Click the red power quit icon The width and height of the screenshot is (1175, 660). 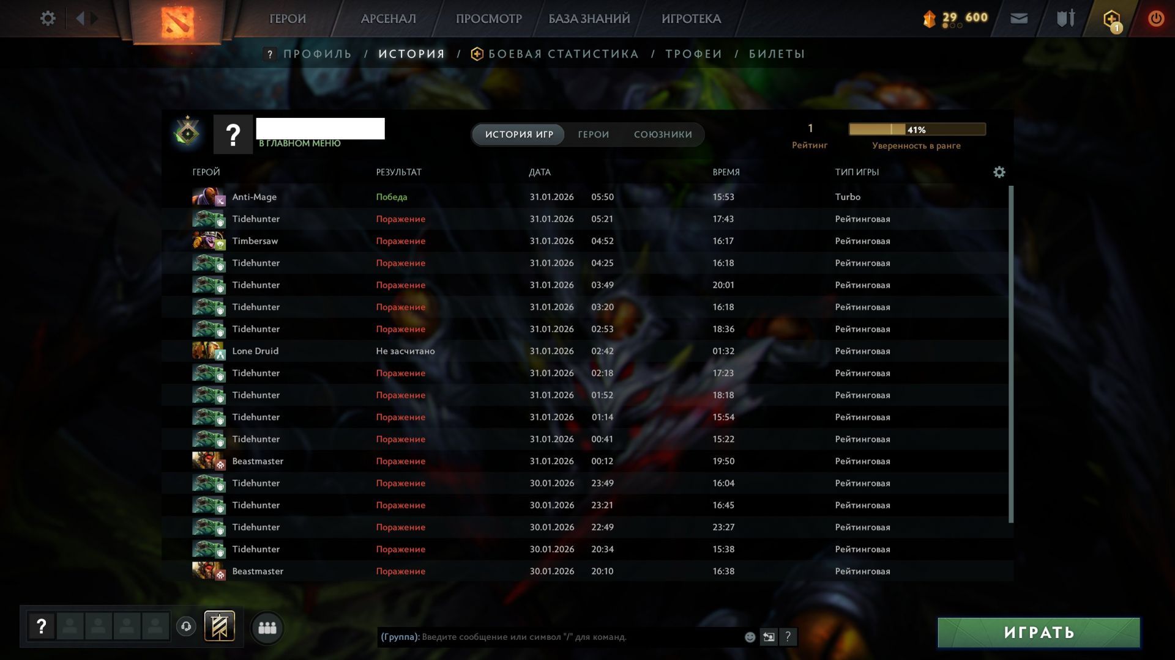[x=1156, y=18]
